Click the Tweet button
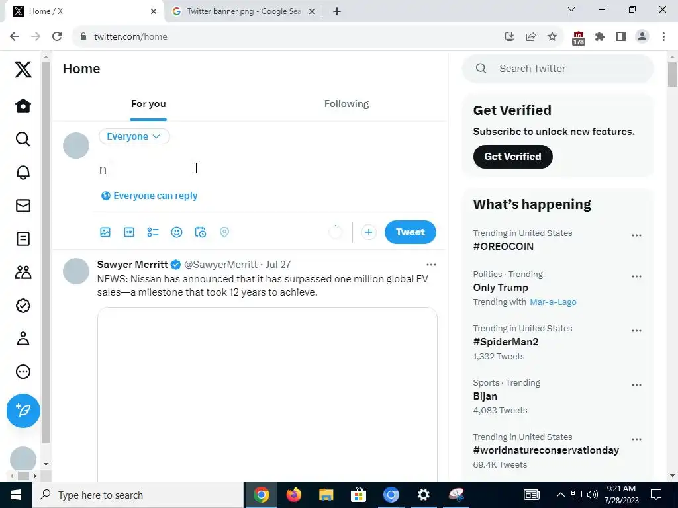678x508 pixels. (411, 232)
